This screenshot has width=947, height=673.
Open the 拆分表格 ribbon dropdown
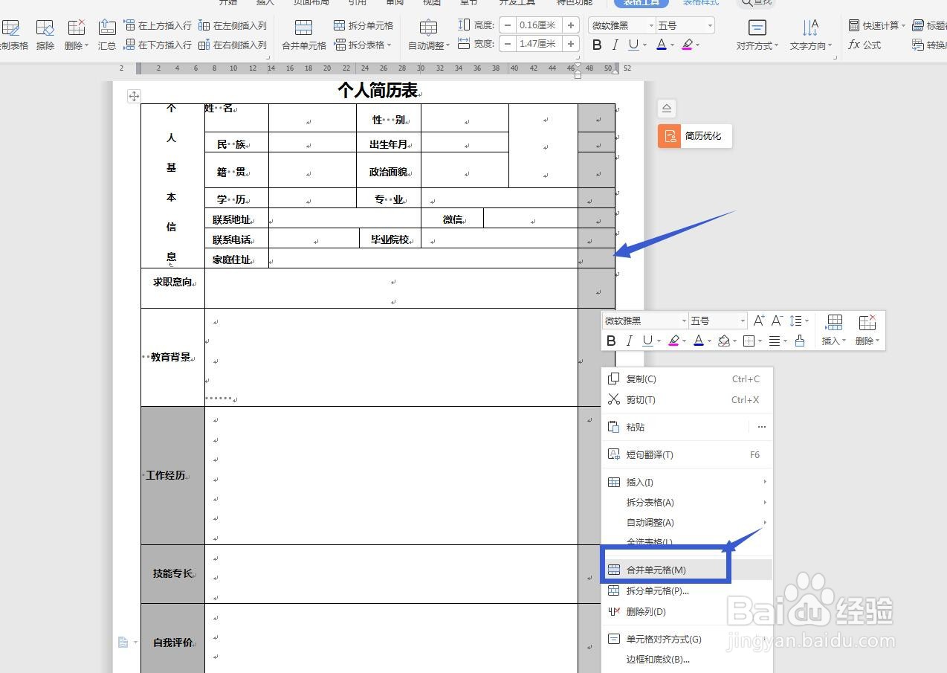click(363, 45)
